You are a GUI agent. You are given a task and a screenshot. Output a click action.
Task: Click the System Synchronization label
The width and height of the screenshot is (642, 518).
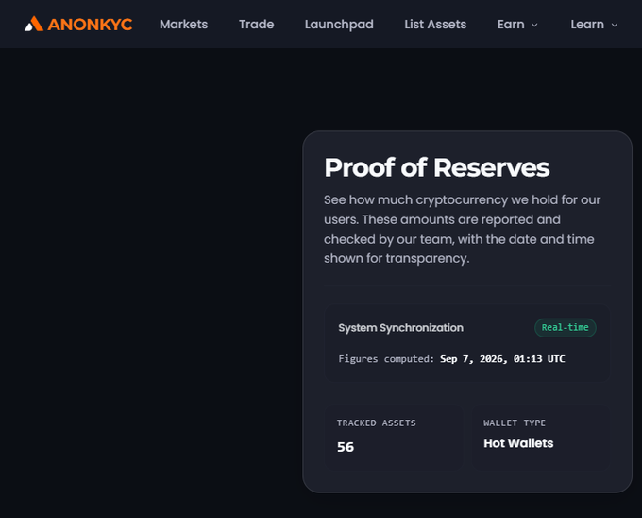[401, 328]
